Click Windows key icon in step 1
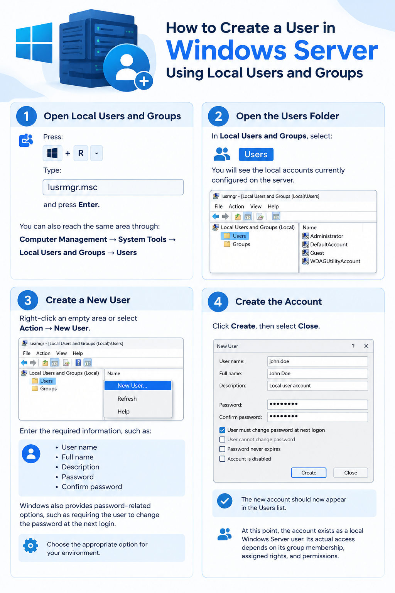The height and width of the screenshot is (593, 395). click(52, 153)
